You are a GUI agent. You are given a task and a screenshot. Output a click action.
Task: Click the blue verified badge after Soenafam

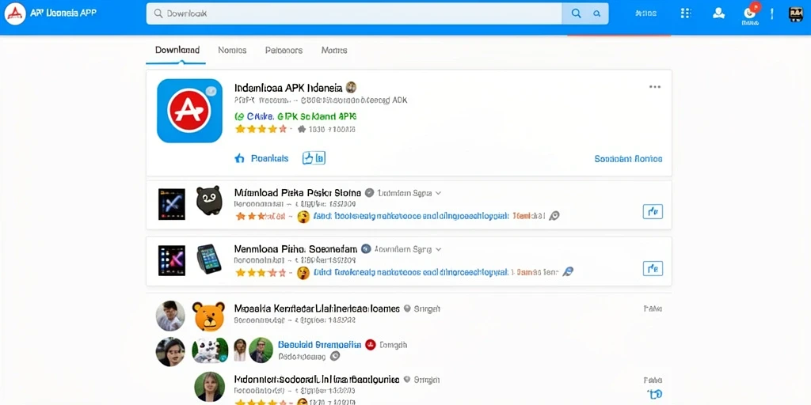[366, 249]
